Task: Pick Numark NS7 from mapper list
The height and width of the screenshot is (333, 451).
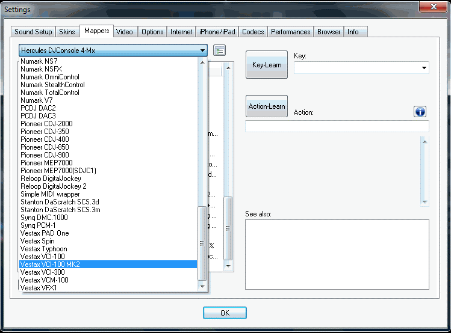Action: click(40, 61)
